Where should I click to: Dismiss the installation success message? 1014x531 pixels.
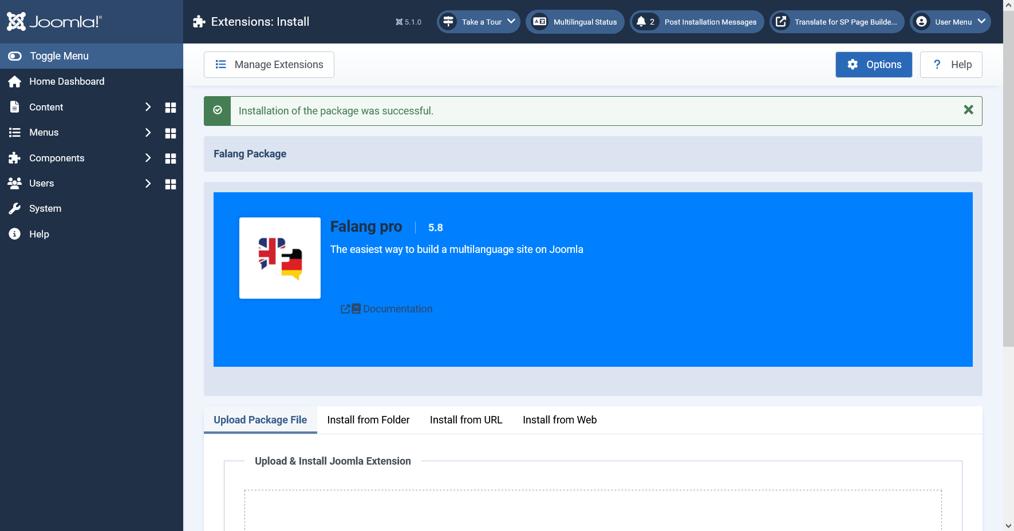click(x=968, y=110)
